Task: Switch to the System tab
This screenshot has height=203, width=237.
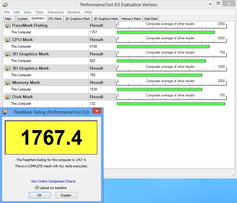Action: click(x=23, y=19)
